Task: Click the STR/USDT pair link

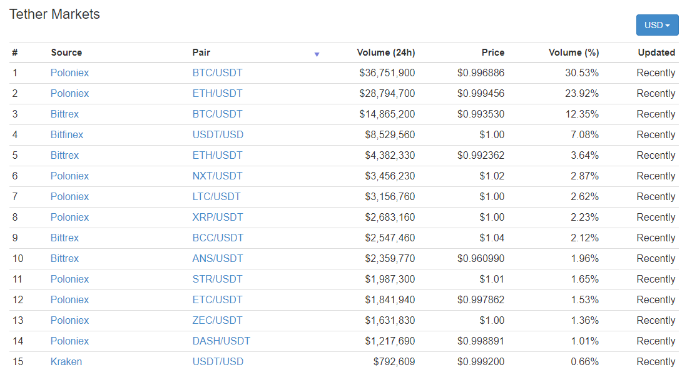Action: (217, 279)
